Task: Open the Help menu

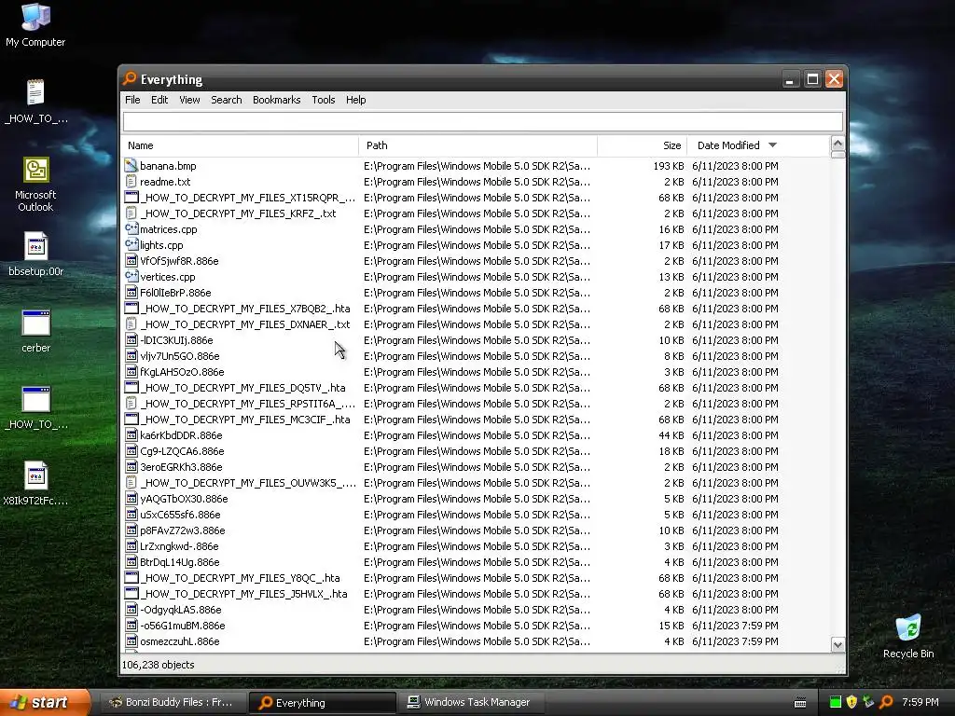Action: click(355, 100)
